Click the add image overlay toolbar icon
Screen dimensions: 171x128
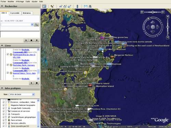click(69, 6)
